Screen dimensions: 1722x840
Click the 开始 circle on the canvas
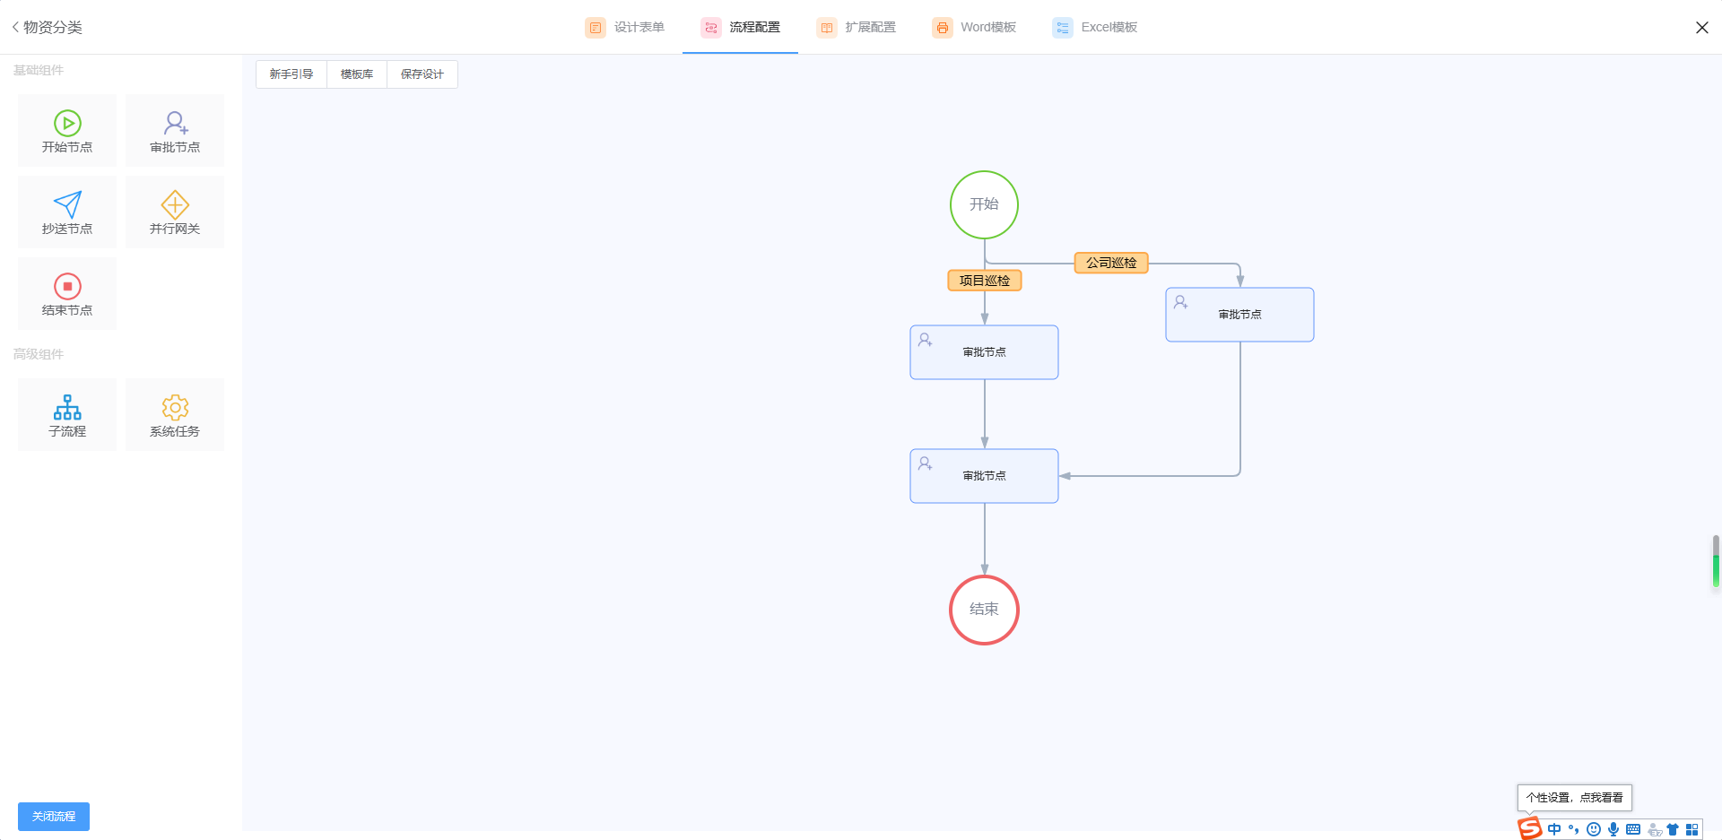click(984, 204)
